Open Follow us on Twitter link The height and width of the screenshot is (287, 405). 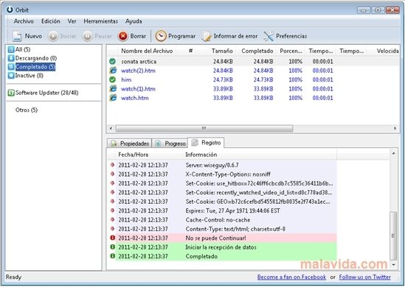point(364,277)
